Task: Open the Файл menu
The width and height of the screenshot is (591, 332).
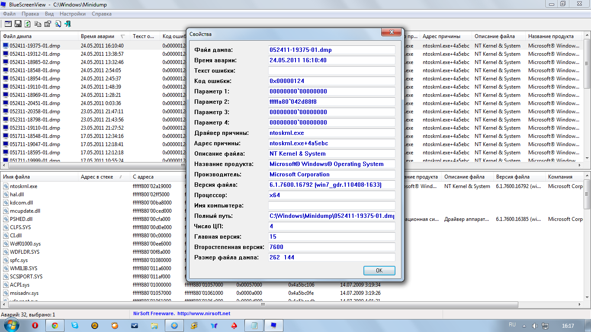Action: click(9, 14)
